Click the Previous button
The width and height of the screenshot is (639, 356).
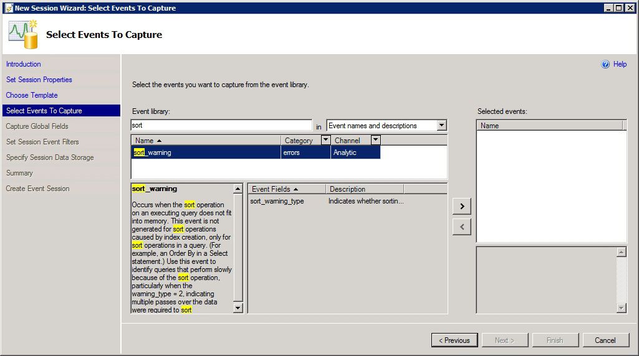pos(454,340)
